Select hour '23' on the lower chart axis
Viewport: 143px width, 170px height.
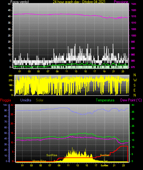pos(123,165)
